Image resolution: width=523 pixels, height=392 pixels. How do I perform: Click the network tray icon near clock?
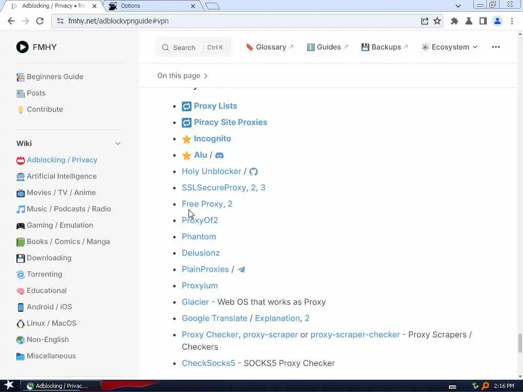476,386
